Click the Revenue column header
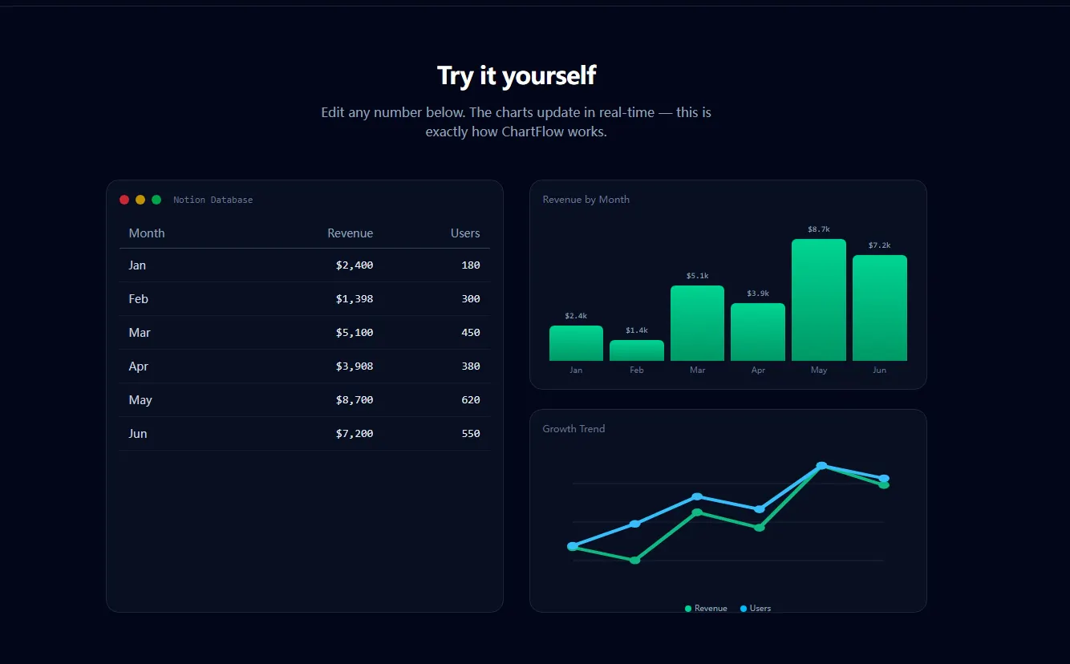This screenshot has height=664, width=1070. (x=351, y=233)
